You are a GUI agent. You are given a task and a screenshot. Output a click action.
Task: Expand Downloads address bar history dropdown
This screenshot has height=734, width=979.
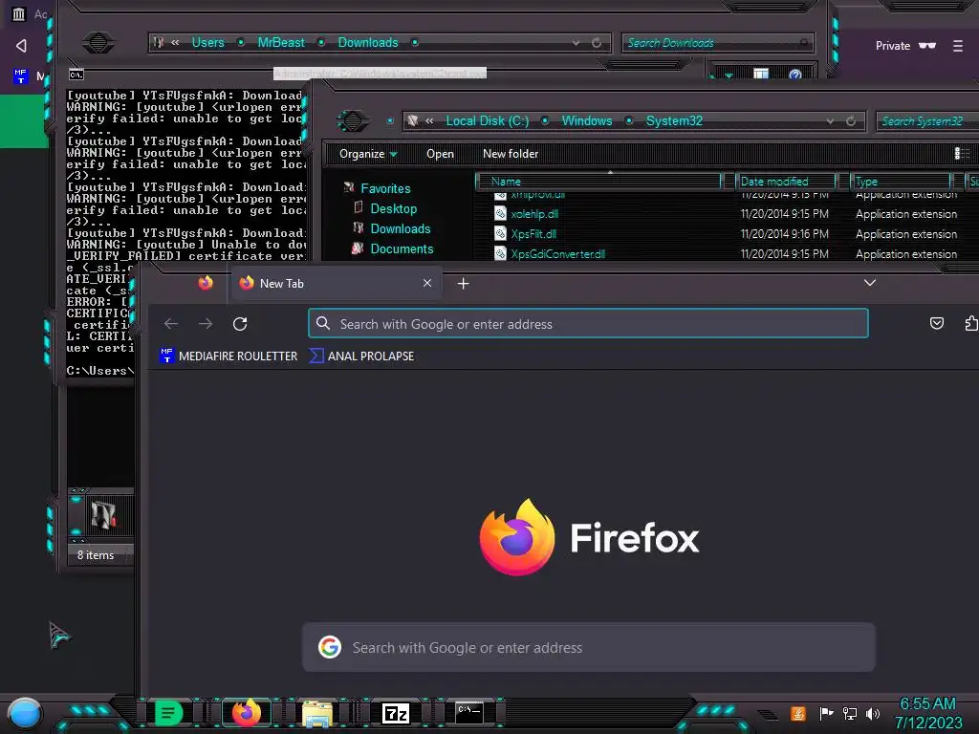pos(576,43)
